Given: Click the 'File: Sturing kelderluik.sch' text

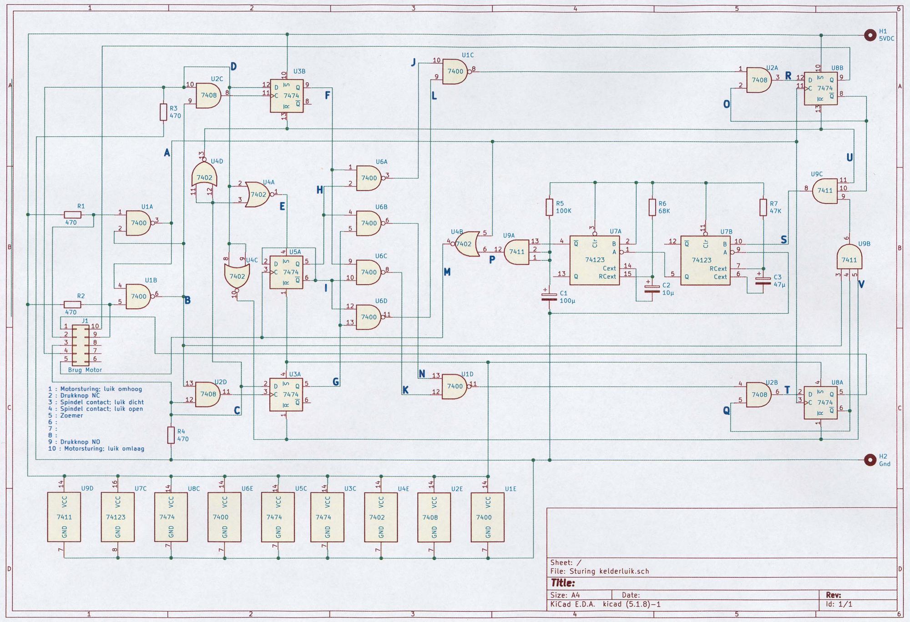Looking at the screenshot, I should [600, 572].
